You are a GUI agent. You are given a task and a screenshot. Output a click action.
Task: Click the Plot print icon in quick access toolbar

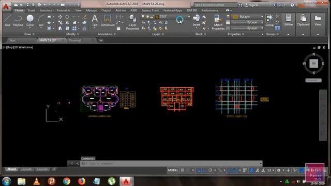pos(39,5)
